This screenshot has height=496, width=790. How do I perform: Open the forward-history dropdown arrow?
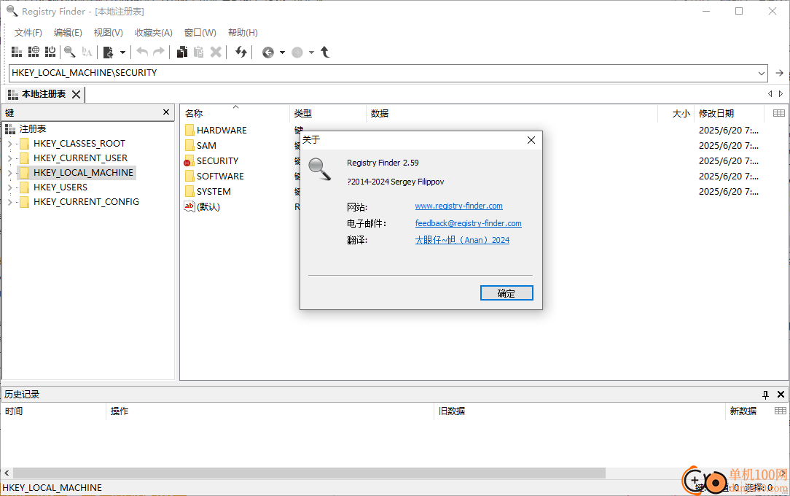pos(311,52)
